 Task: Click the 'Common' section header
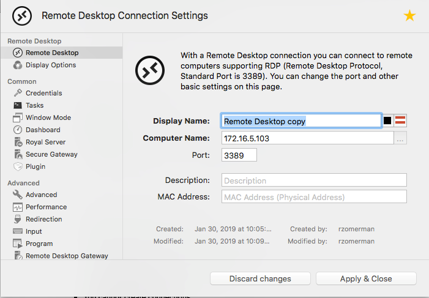(x=22, y=81)
